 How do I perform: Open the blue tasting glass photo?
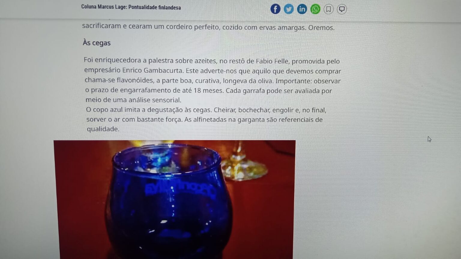[174, 199]
